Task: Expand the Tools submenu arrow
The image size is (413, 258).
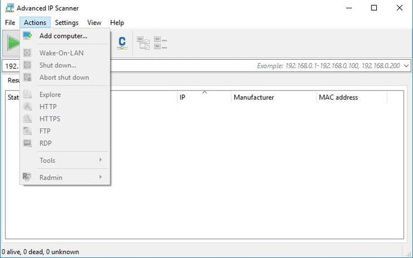Action: click(101, 160)
